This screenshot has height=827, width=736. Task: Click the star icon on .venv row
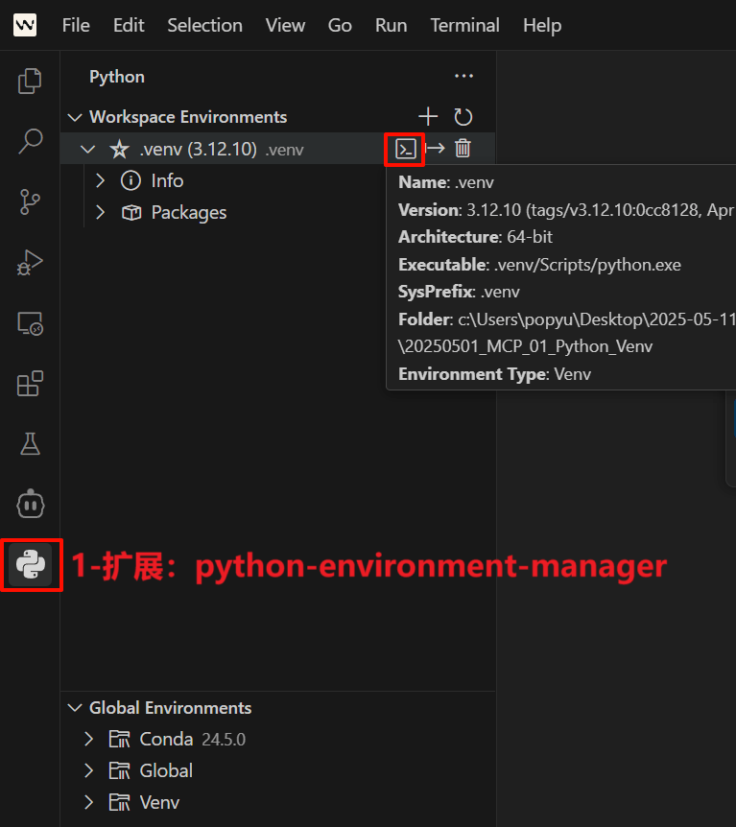(119, 150)
